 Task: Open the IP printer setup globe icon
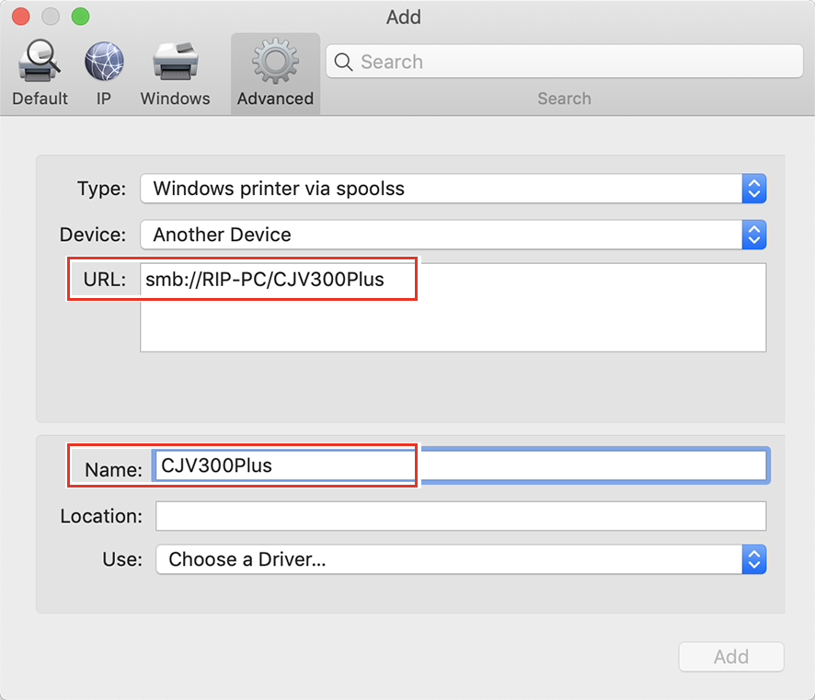[103, 60]
